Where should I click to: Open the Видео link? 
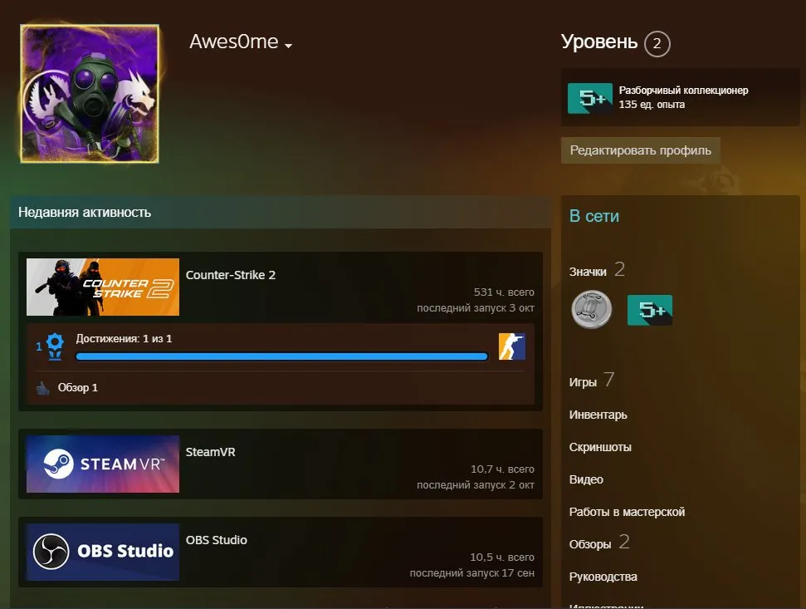[586, 479]
